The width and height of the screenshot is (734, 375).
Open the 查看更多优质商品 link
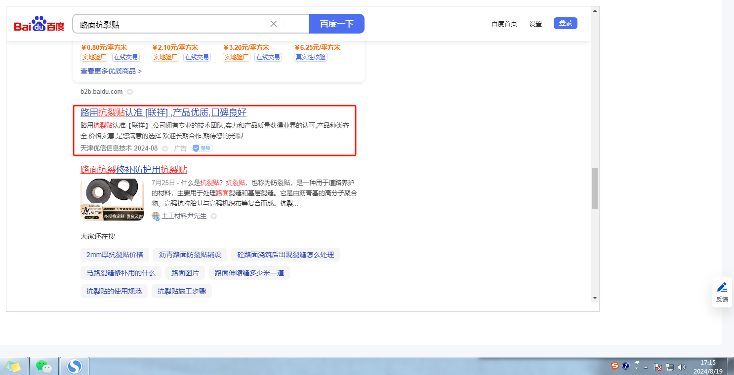[x=111, y=71]
